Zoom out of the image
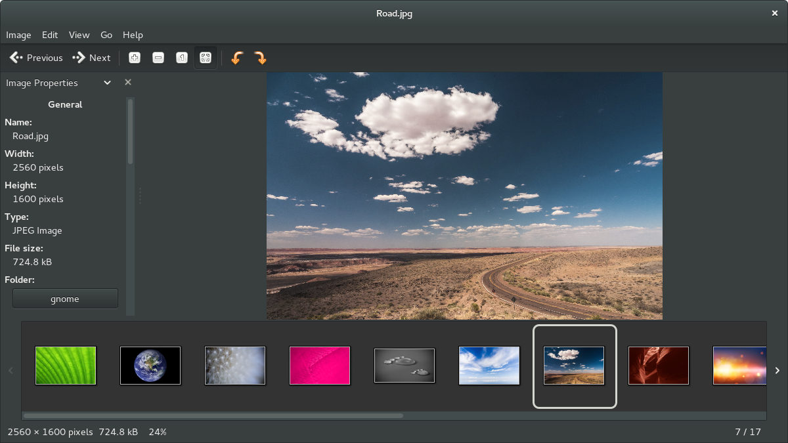 (158, 58)
